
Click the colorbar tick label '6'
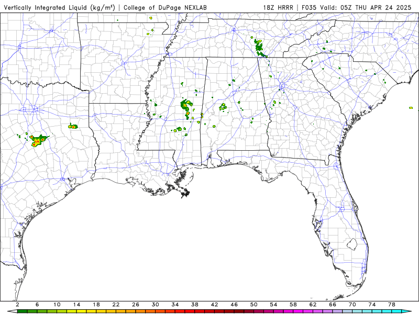click(x=37, y=305)
